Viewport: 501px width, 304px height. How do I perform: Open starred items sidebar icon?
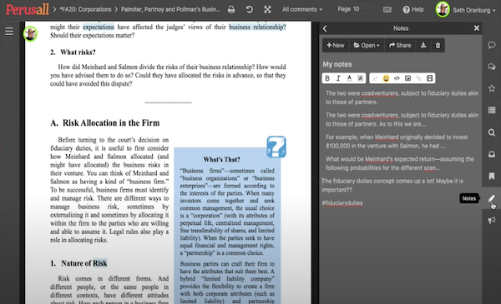coord(492,88)
